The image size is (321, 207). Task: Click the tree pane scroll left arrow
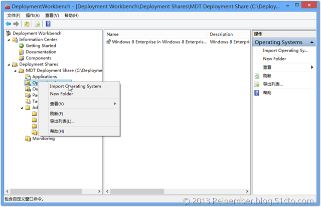tap(8, 191)
